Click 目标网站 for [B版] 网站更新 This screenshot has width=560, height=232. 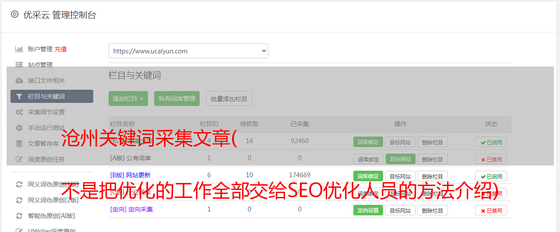pos(400,176)
